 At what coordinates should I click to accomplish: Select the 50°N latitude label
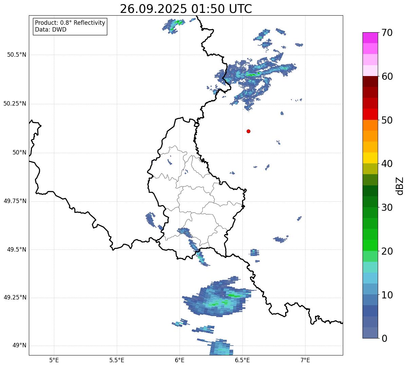tap(19, 152)
